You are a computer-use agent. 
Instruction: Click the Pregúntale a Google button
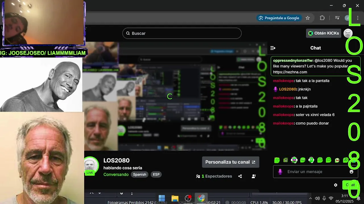(x=279, y=18)
